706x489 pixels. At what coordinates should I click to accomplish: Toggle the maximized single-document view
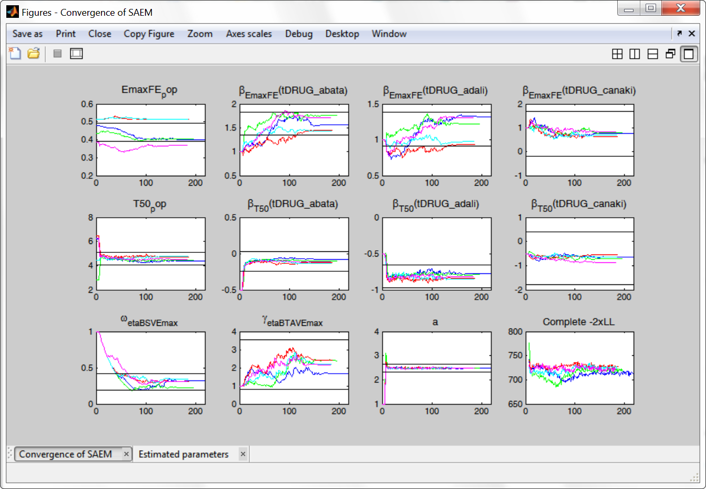[688, 53]
